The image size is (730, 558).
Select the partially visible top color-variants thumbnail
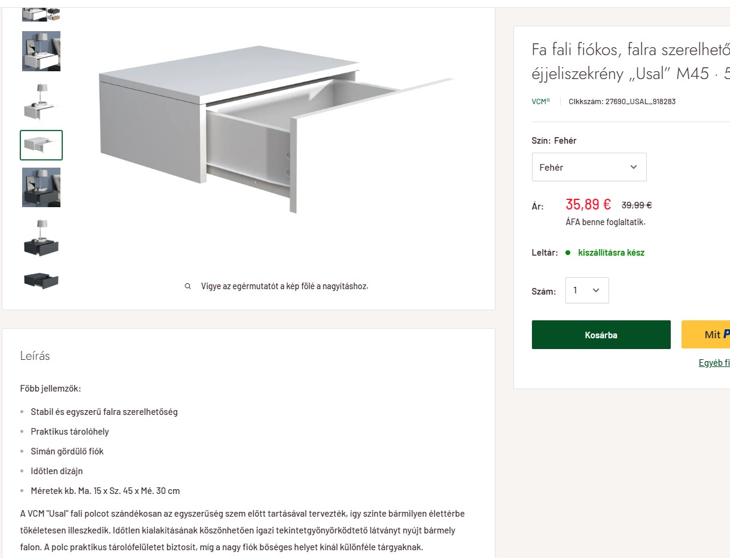coord(41,14)
